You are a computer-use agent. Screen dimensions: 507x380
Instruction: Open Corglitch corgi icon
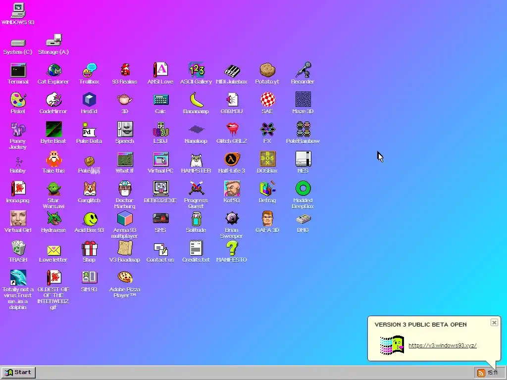(89, 189)
